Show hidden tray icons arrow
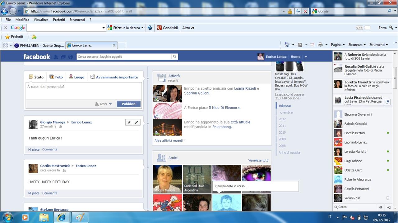This screenshot has width=398, height=223. [338, 217]
